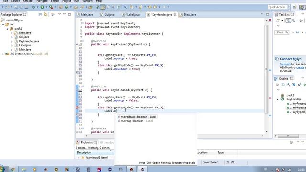Open the Run button dropdown arrow
This screenshot has height=172, width=306.
(46, 7)
